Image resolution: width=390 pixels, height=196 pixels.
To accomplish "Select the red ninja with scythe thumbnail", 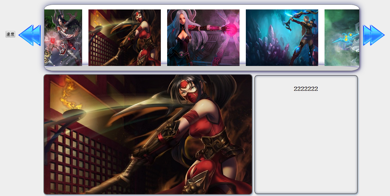I will 125,38.
